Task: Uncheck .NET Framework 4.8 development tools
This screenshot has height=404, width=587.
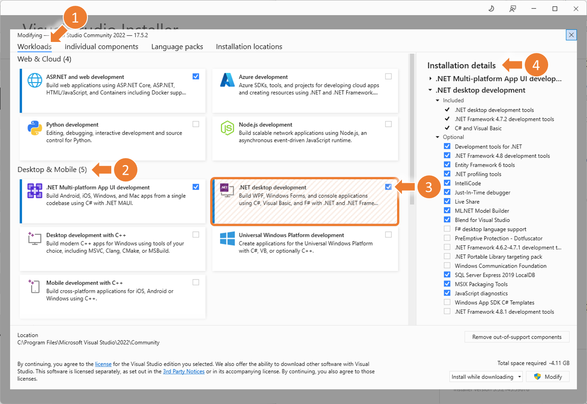Action: click(x=447, y=155)
